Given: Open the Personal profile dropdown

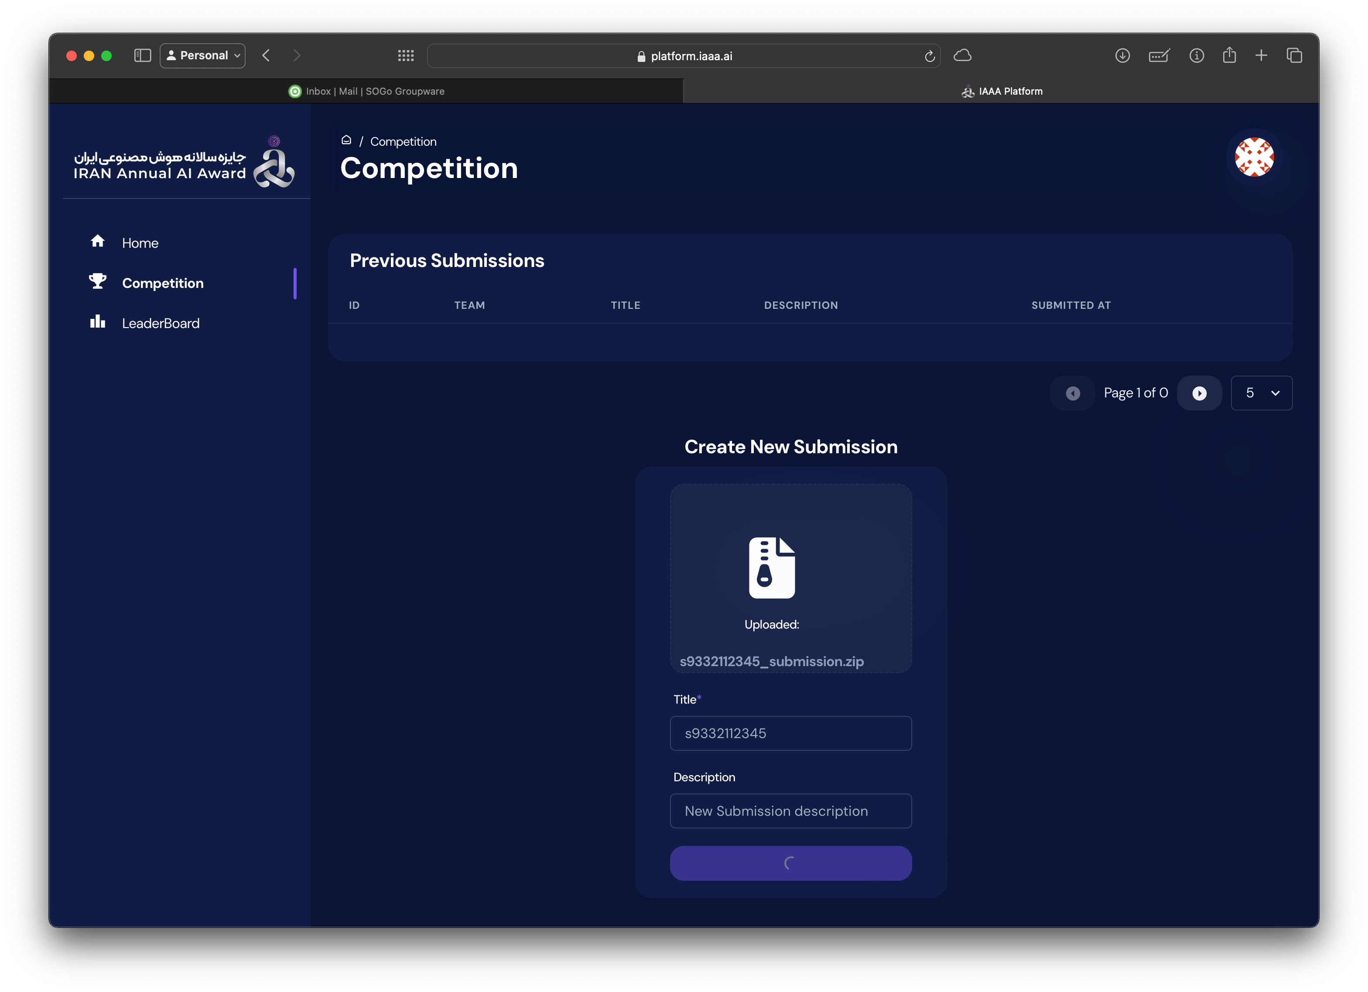Looking at the screenshot, I should [x=203, y=55].
